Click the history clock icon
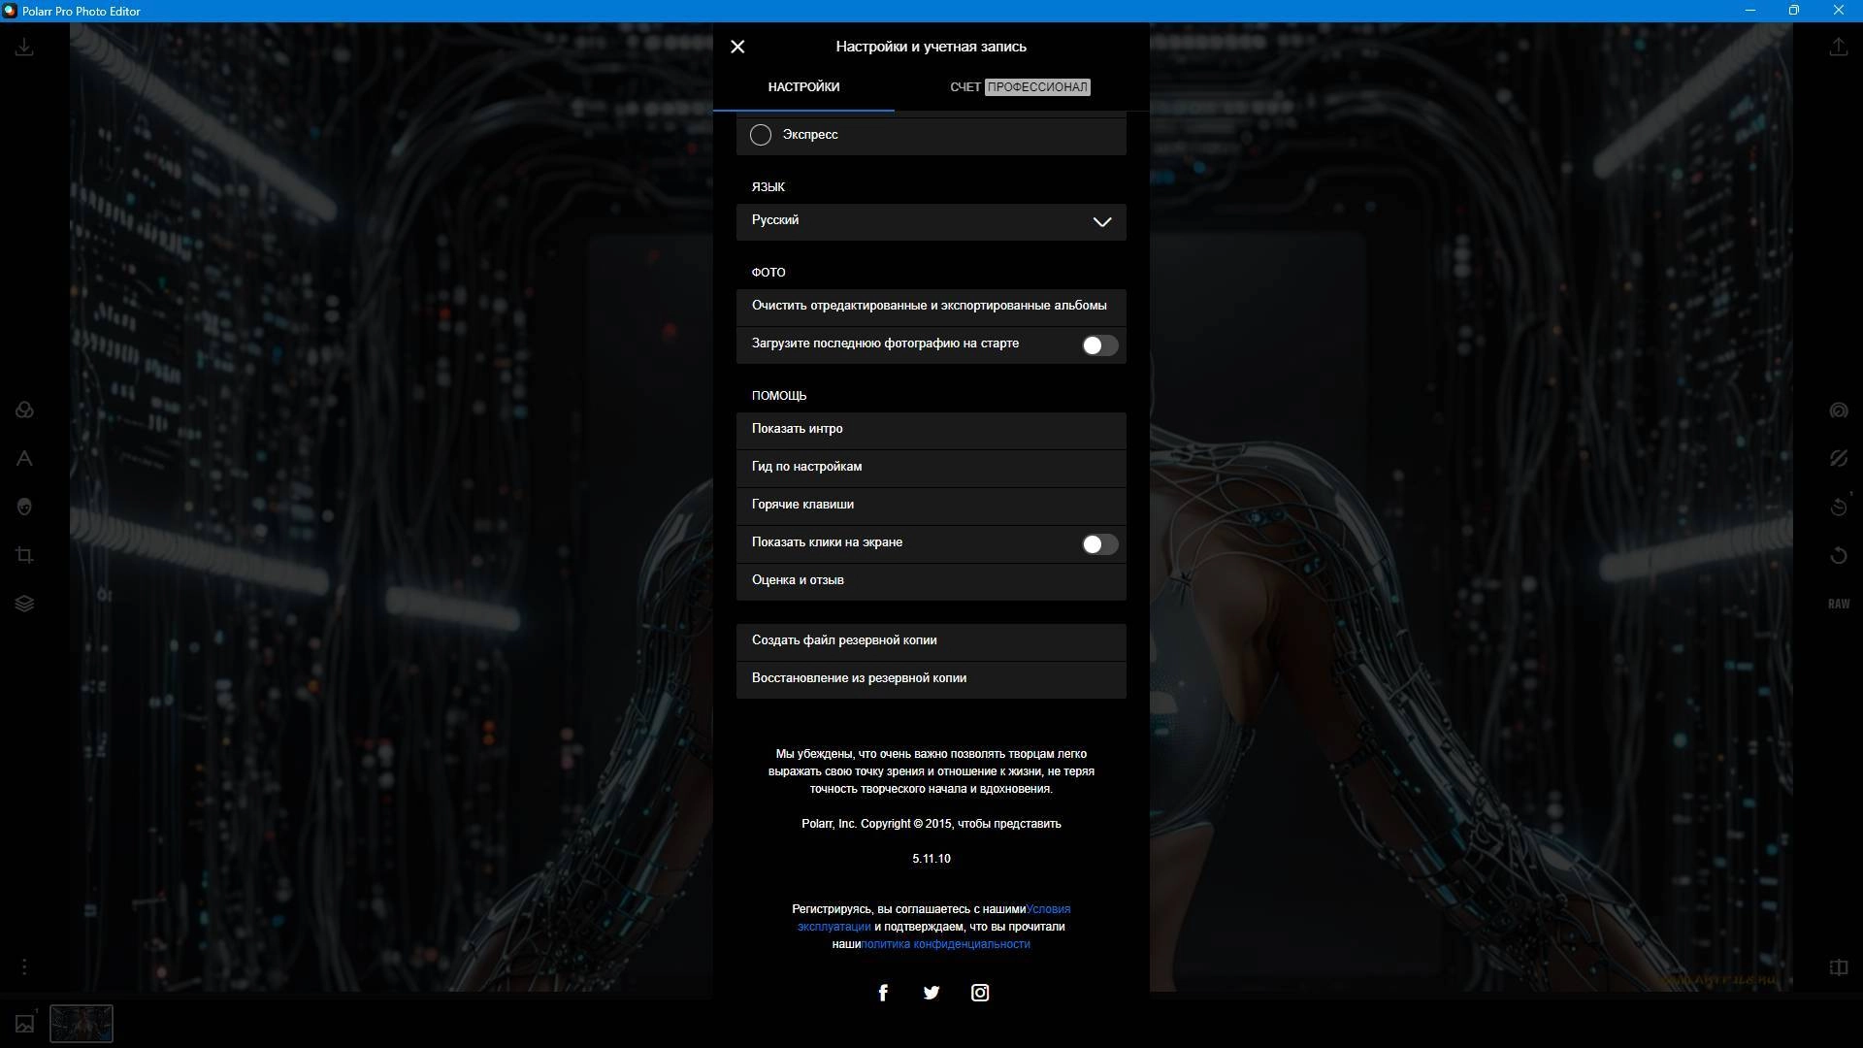This screenshot has height=1048, width=1863. [x=1839, y=507]
